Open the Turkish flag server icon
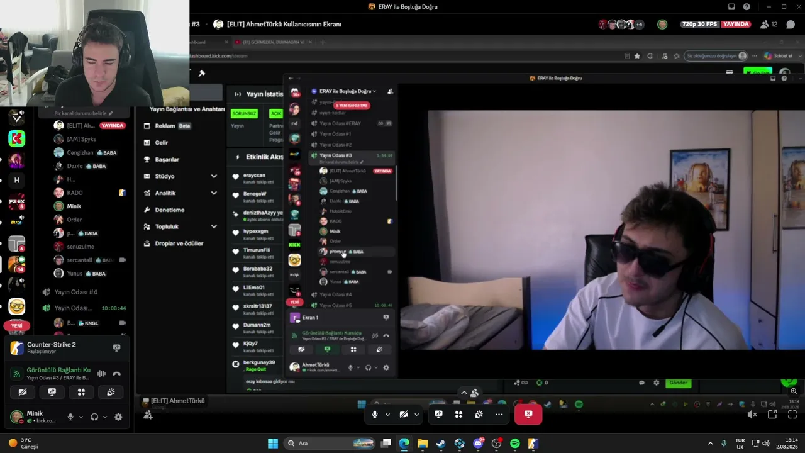Screen dimensions: 805x453 [x=17, y=138]
